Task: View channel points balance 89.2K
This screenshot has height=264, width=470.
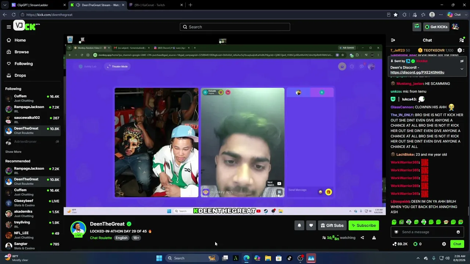Action: point(399,244)
